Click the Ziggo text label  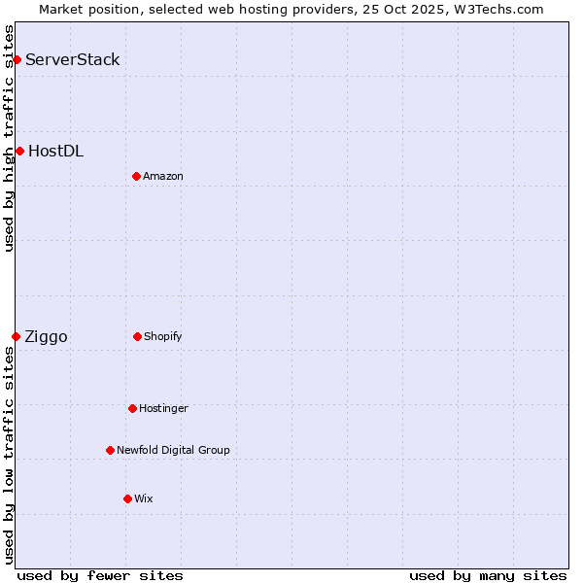pyautogui.click(x=47, y=337)
